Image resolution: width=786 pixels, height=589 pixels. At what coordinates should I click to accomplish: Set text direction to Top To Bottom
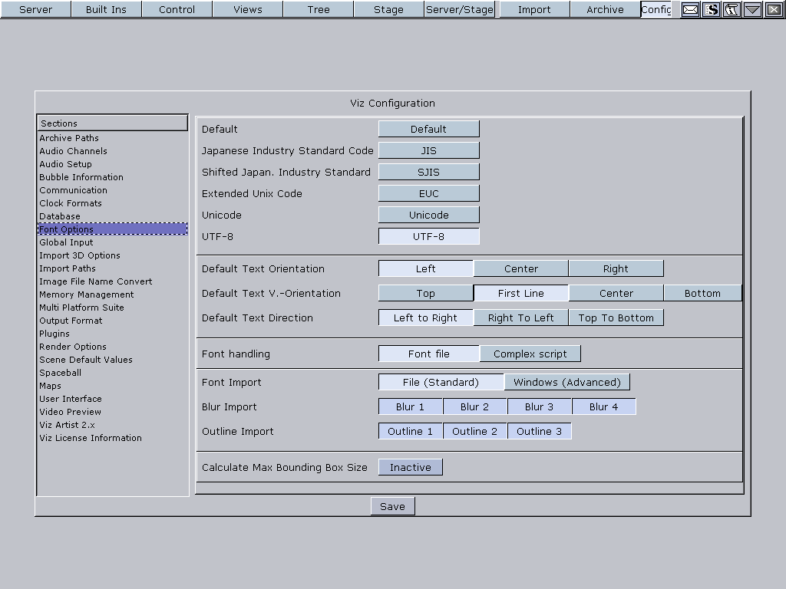pyautogui.click(x=616, y=318)
